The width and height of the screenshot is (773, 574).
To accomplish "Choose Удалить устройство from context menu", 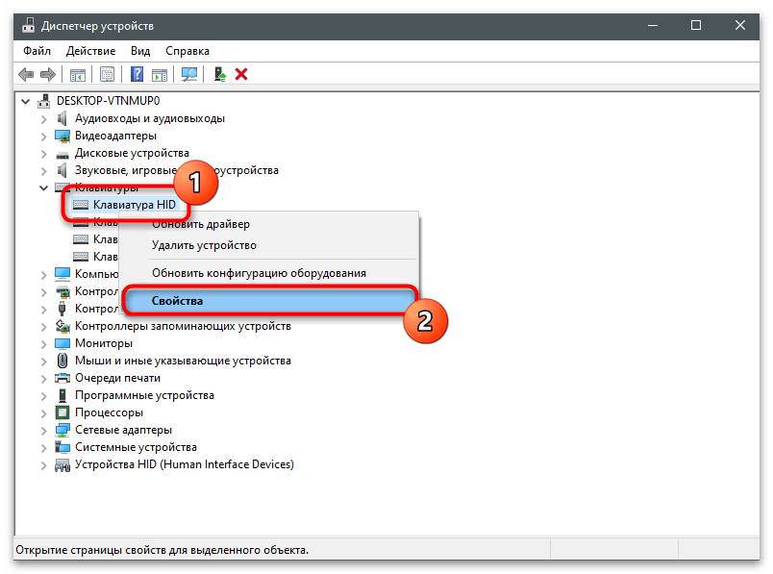I will 268,245.
